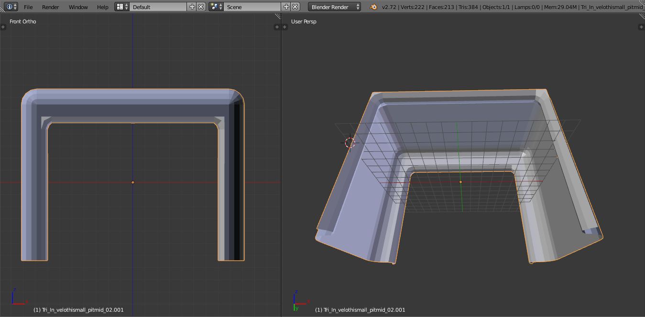
Task: Click the Default screen layout name field
Action: [x=158, y=7]
